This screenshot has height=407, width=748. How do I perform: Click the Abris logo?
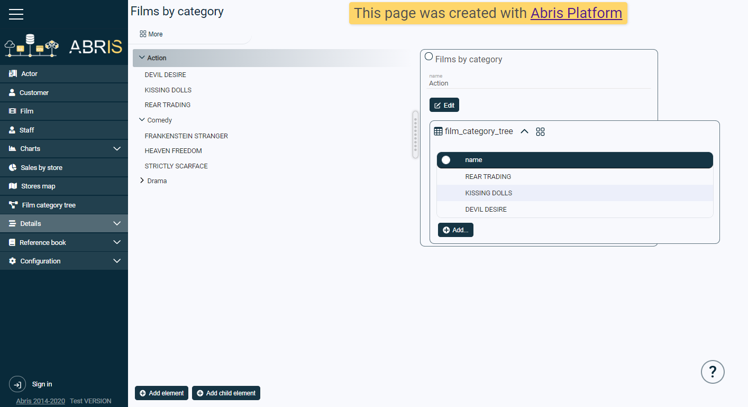(63, 46)
